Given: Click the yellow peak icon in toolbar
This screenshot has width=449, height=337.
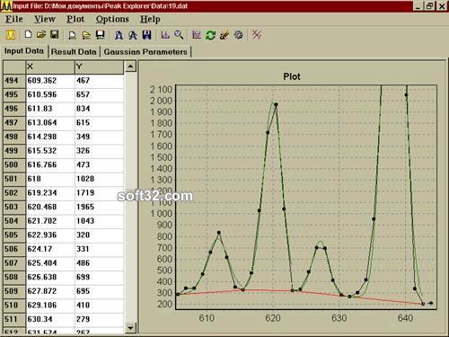Looking at the screenshot, I should click(11, 35).
